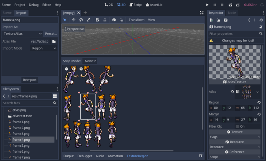Choose the select mode tool
Image resolution: width=266 pixels, height=161 pixels.
click(65, 20)
